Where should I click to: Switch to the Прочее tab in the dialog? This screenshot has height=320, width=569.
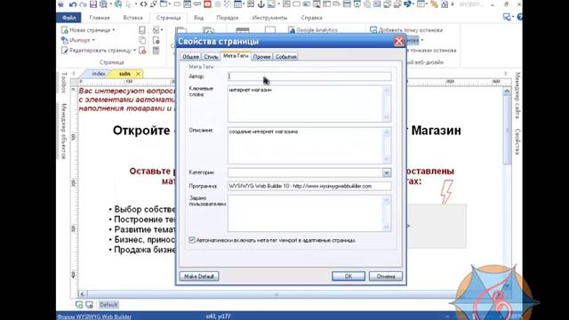tap(261, 57)
